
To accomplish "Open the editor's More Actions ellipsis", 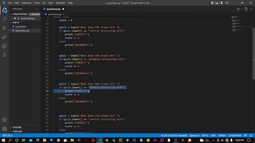I will (251, 9).
